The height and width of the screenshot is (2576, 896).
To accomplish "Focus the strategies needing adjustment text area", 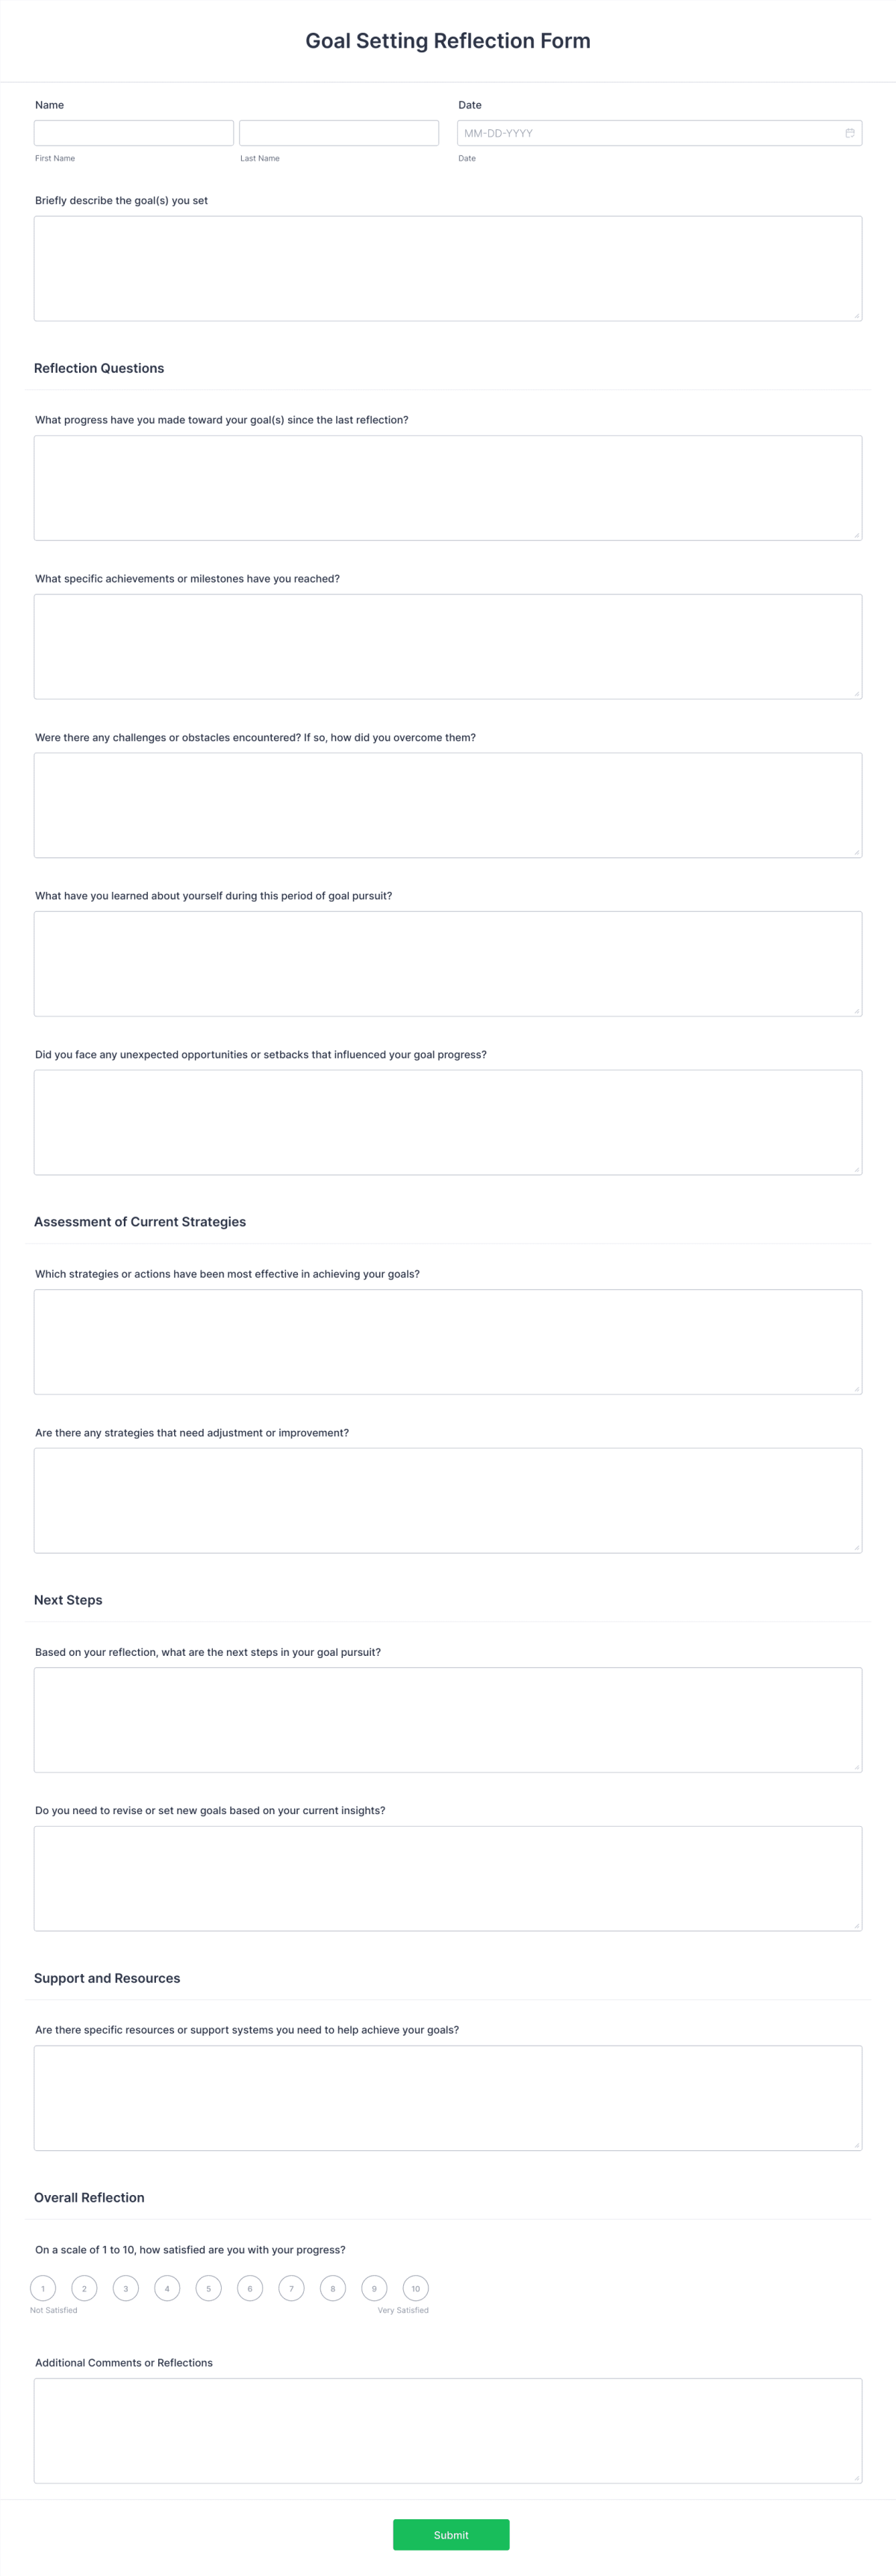I will (448, 1500).
